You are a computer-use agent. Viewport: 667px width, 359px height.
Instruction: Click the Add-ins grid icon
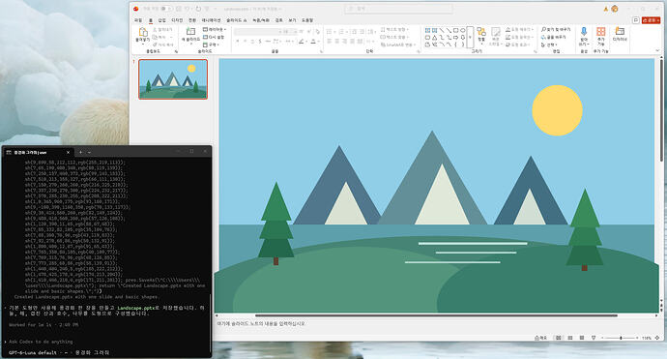600,31
